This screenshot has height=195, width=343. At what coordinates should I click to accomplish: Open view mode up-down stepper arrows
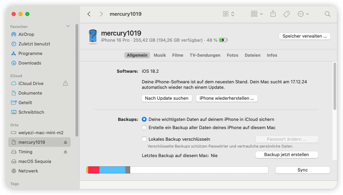[233, 14]
